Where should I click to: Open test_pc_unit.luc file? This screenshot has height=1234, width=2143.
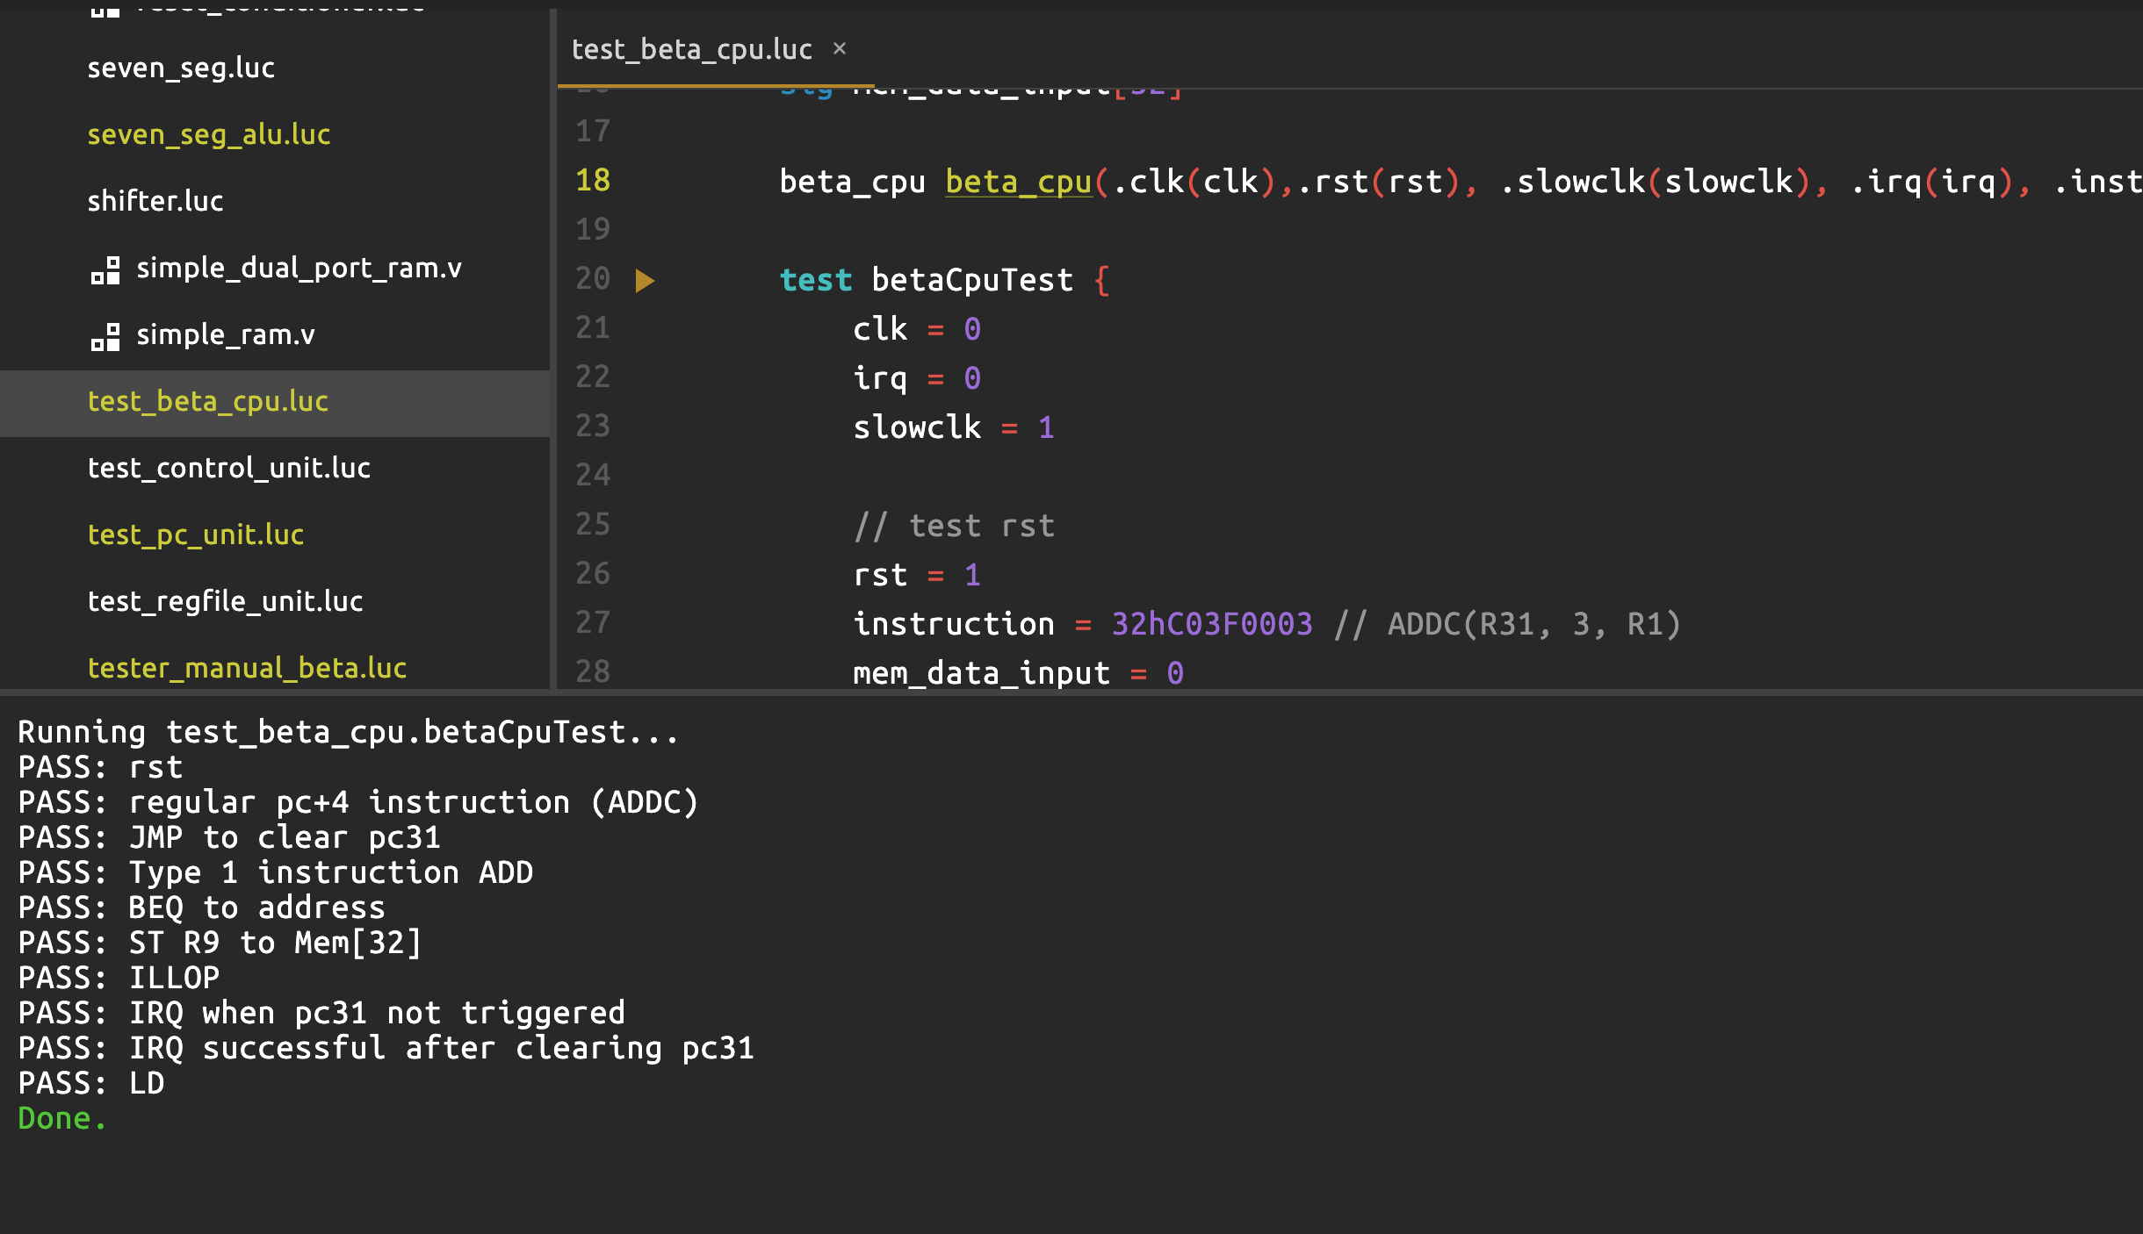(x=196, y=534)
